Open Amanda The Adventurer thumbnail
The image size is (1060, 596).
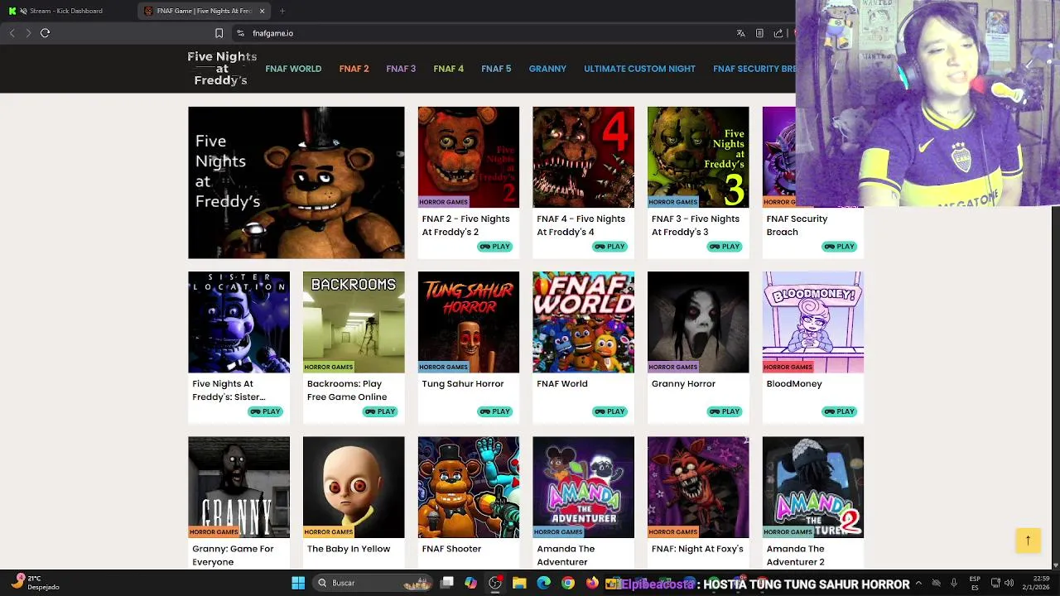click(583, 487)
